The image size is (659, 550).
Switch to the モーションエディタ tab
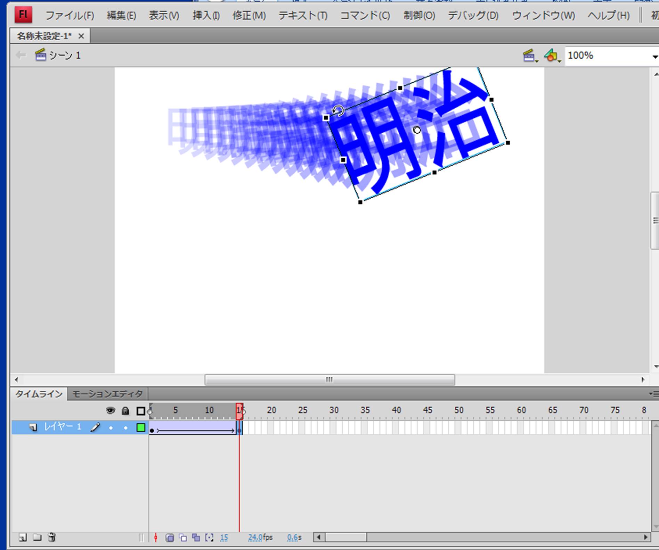[107, 394]
